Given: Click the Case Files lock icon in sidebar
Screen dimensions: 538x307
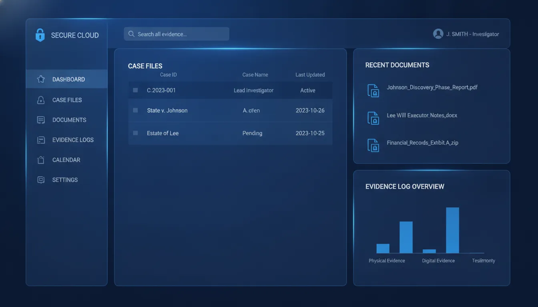Looking at the screenshot, I should 41,100.
